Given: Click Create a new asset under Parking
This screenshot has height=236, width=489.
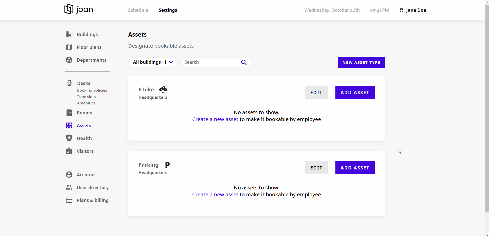Looking at the screenshot, I should pos(215,194).
